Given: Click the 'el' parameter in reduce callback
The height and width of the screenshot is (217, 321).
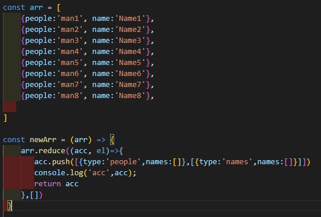Looking at the screenshot, I should click(101, 151).
